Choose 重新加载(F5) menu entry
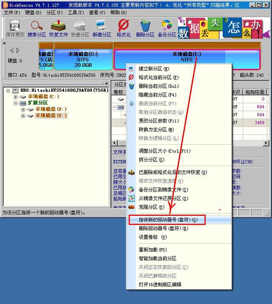The width and height of the screenshot is (272, 304). point(179,250)
